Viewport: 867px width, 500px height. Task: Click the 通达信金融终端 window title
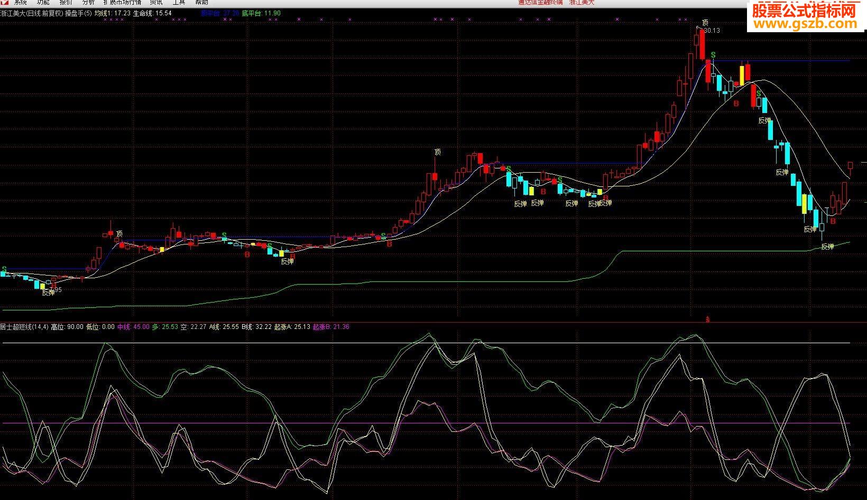pyautogui.click(x=540, y=2)
